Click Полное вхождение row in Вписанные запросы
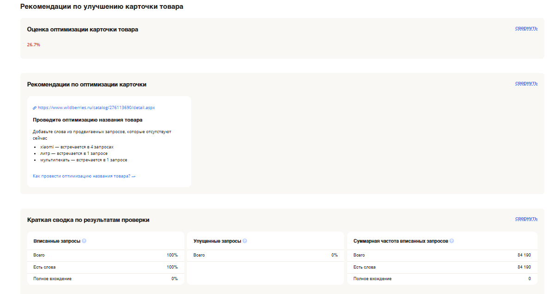This screenshot has width=556, height=294. coord(52,279)
